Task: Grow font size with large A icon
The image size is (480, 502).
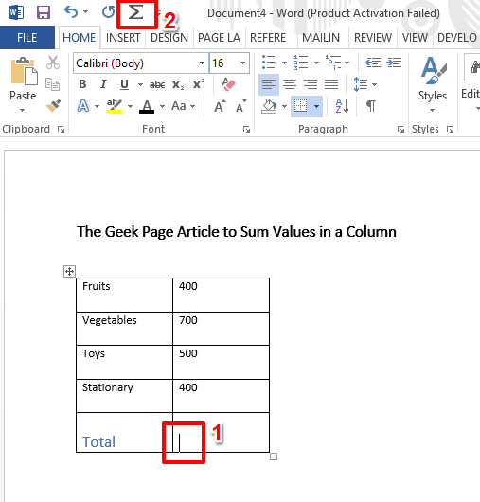Action: (220, 106)
